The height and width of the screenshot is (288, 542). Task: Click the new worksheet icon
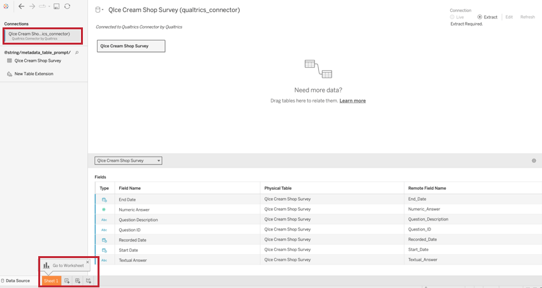[x=67, y=281]
